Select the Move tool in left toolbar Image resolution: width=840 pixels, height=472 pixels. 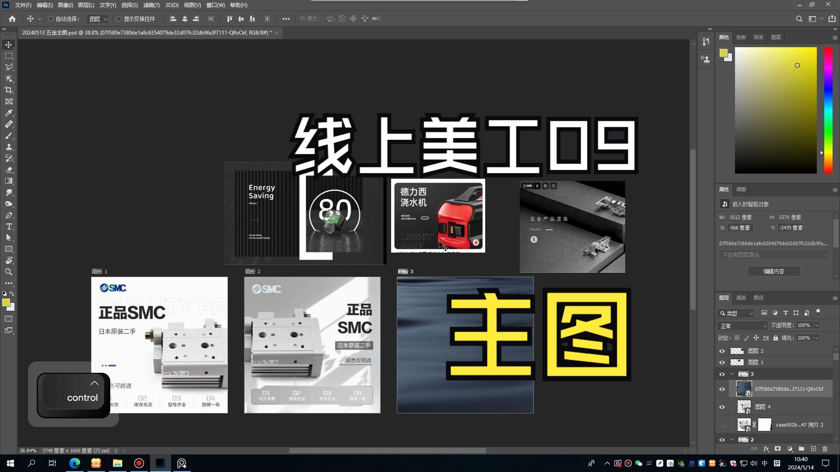coord(9,45)
